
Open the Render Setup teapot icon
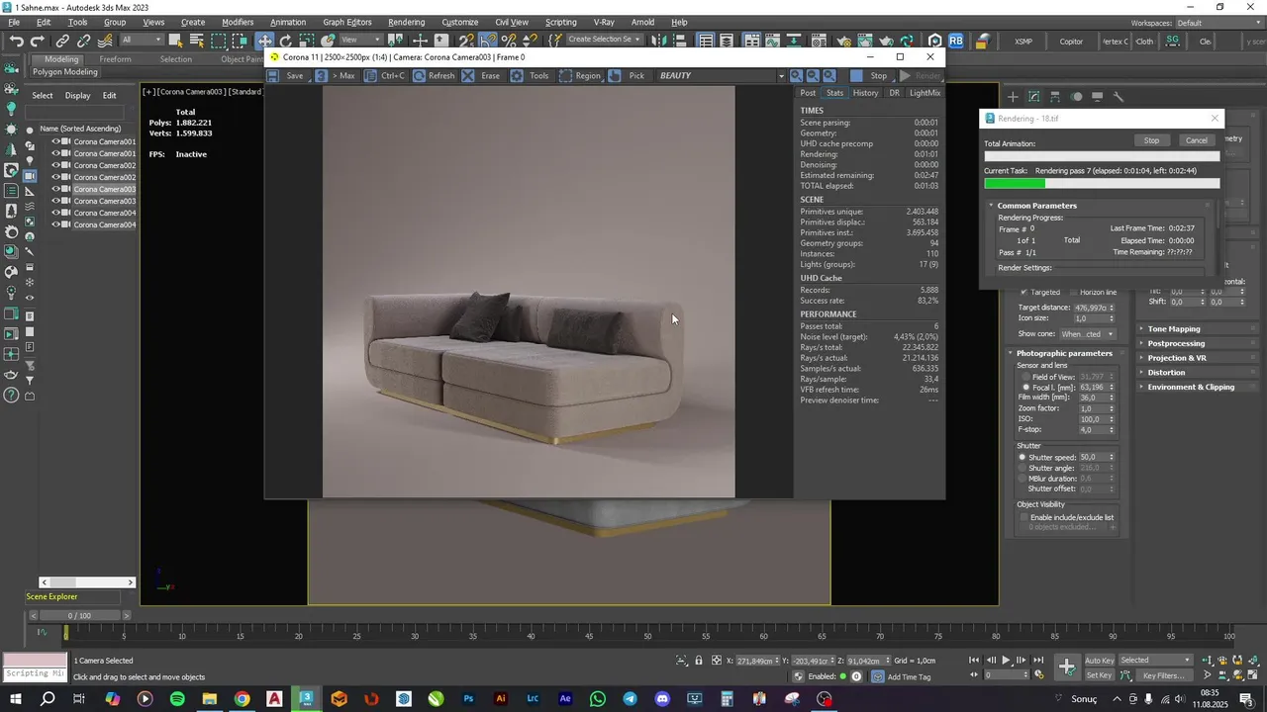point(842,41)
